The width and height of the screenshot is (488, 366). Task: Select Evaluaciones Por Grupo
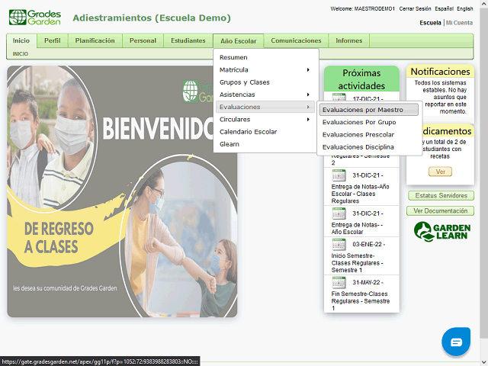369,122
